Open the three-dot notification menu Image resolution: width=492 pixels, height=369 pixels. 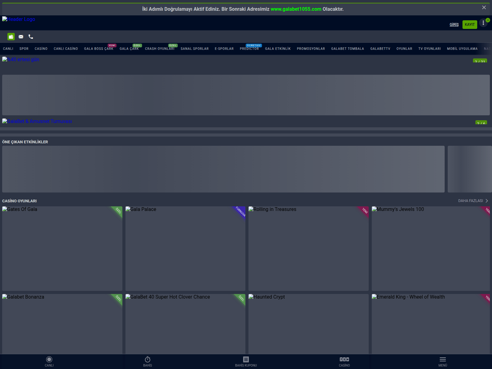coord(483,23)
